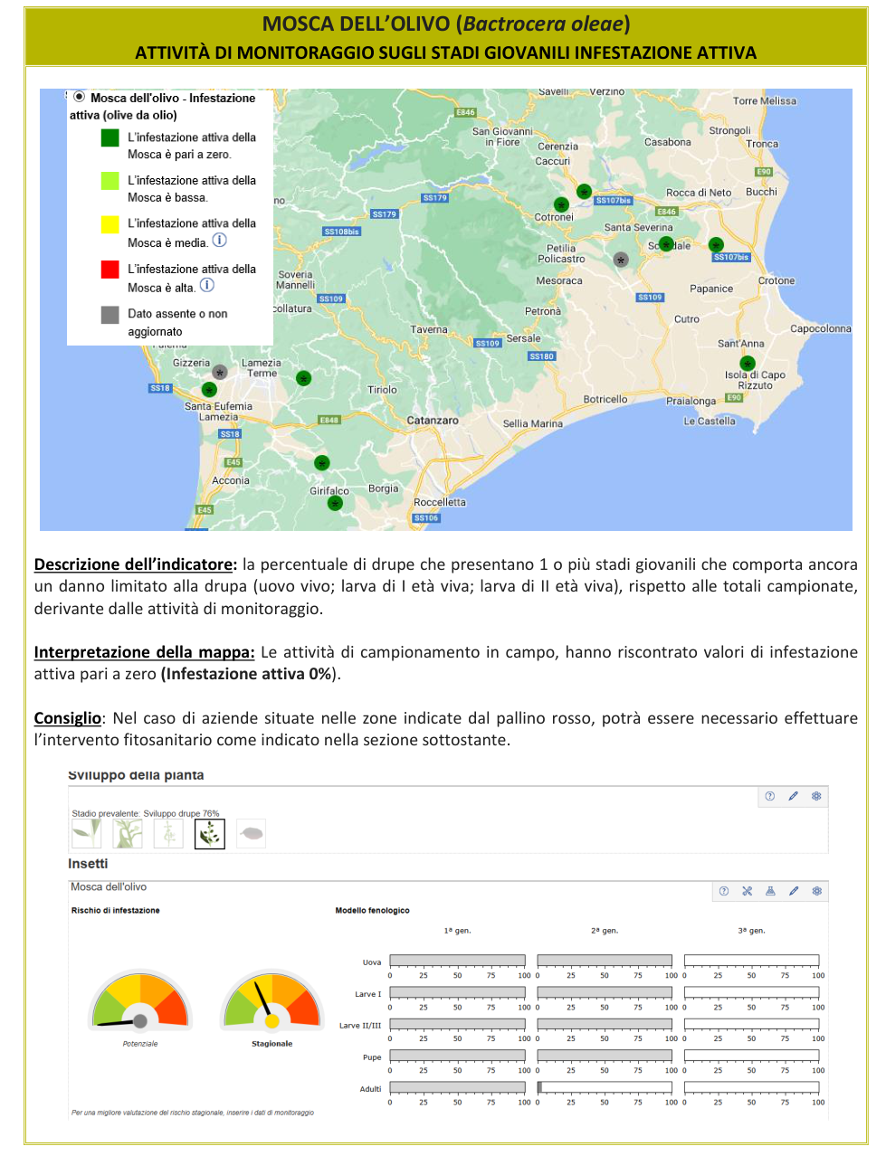Select the 'Mosca dell'olivo - Infestazione attiva' radio button

coord(80,97)
